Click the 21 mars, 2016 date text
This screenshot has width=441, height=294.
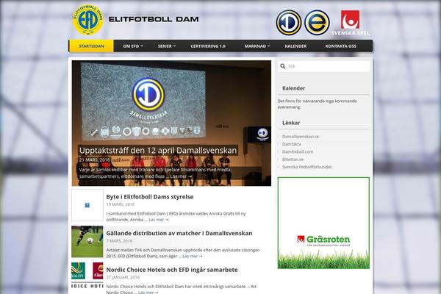tap(94, 159)
